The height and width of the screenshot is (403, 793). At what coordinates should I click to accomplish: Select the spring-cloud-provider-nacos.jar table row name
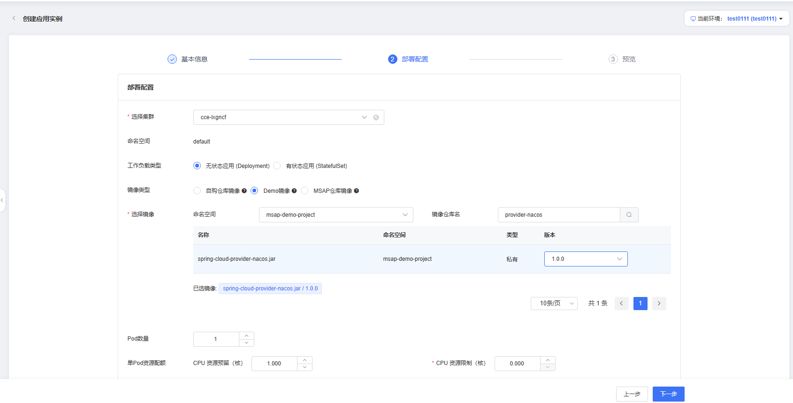[x=236, y=259]
